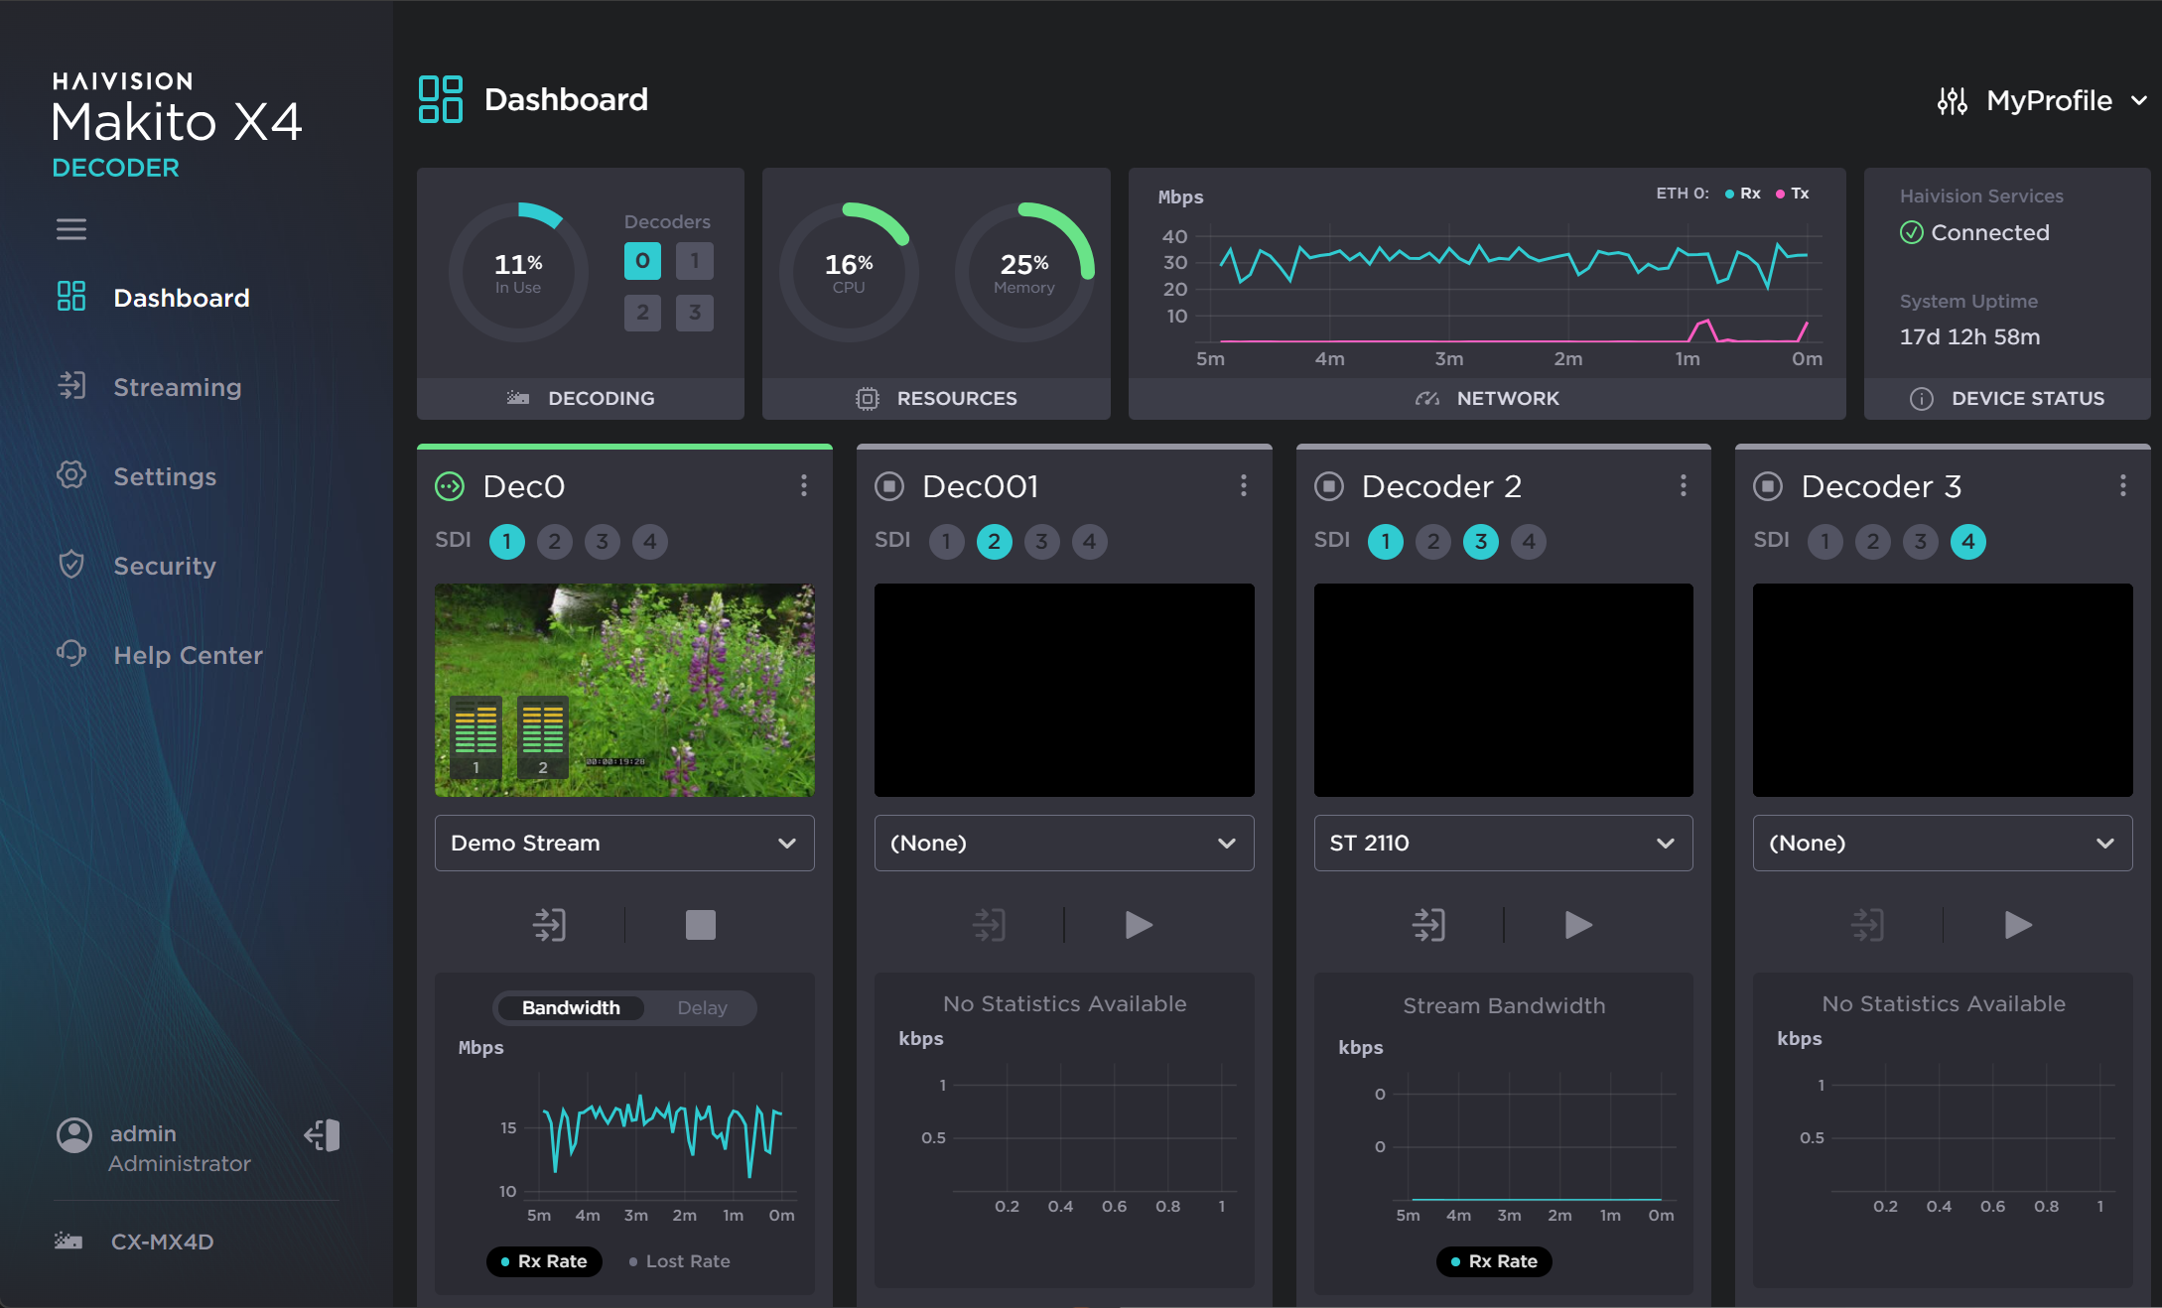Stop decoding on Dec0
The width and height of the screenshot is (2162, 1308).
[x=701, y=924]
